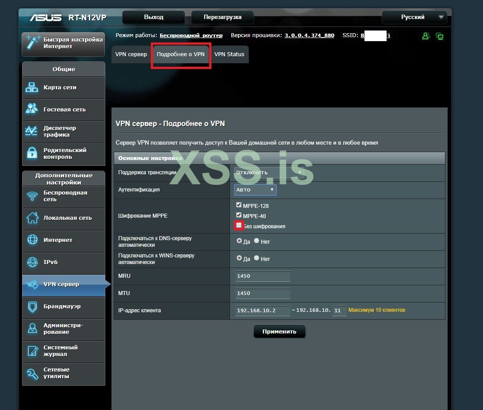
Task: Click the Родительский контроль lock icon
Action: (32, 153)
